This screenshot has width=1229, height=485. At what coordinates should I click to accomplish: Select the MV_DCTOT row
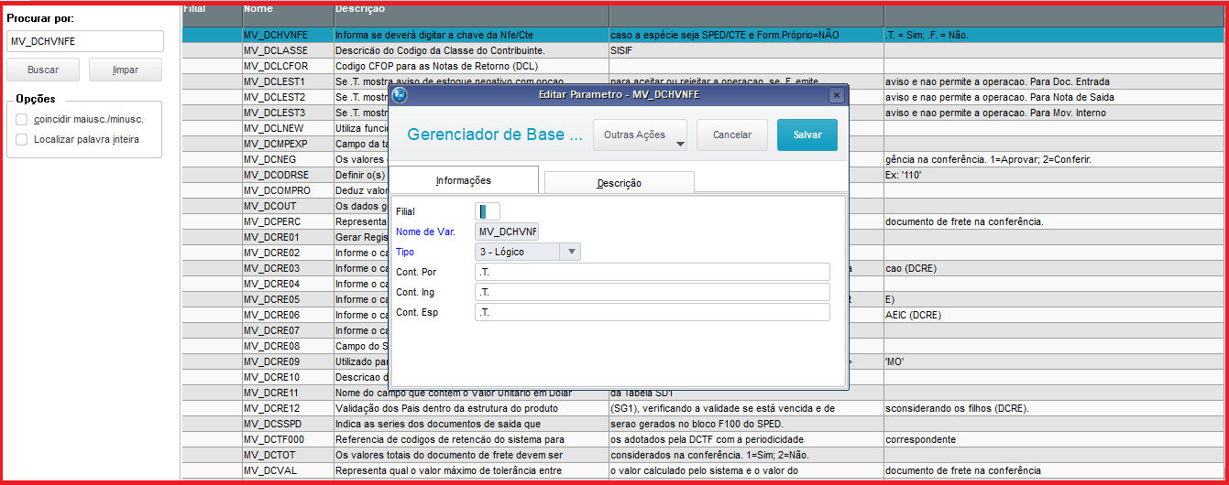pos(702,455)
